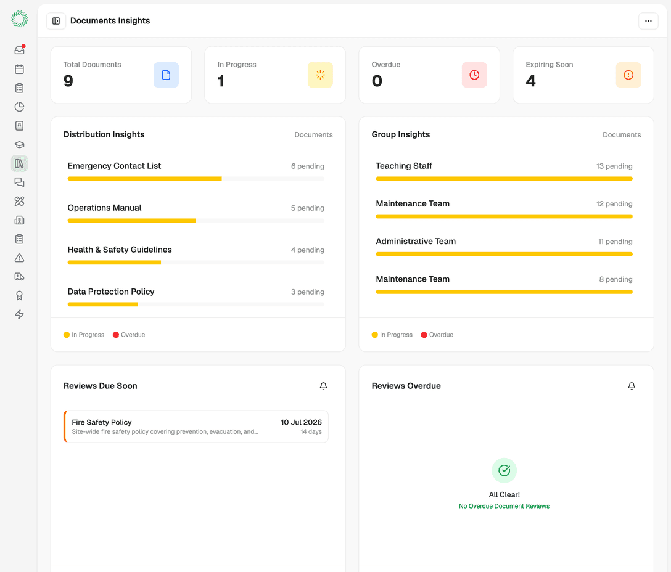671x572 pixels.
Task: Select the Teaching Staff group title
Action: 404,166
